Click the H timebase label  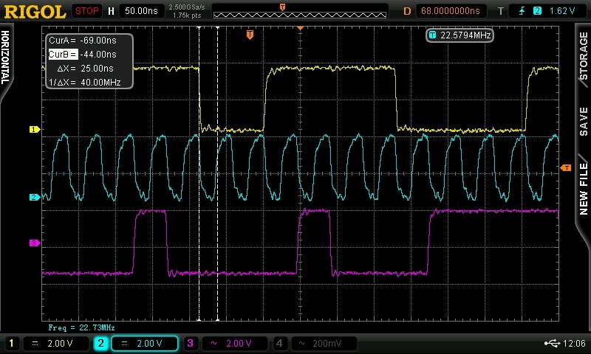112,11
